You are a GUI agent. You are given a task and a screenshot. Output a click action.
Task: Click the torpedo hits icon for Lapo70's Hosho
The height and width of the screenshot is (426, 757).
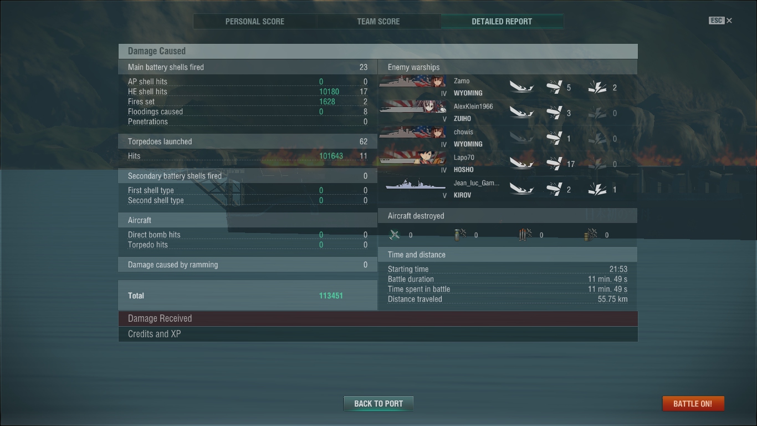[554, 164]
